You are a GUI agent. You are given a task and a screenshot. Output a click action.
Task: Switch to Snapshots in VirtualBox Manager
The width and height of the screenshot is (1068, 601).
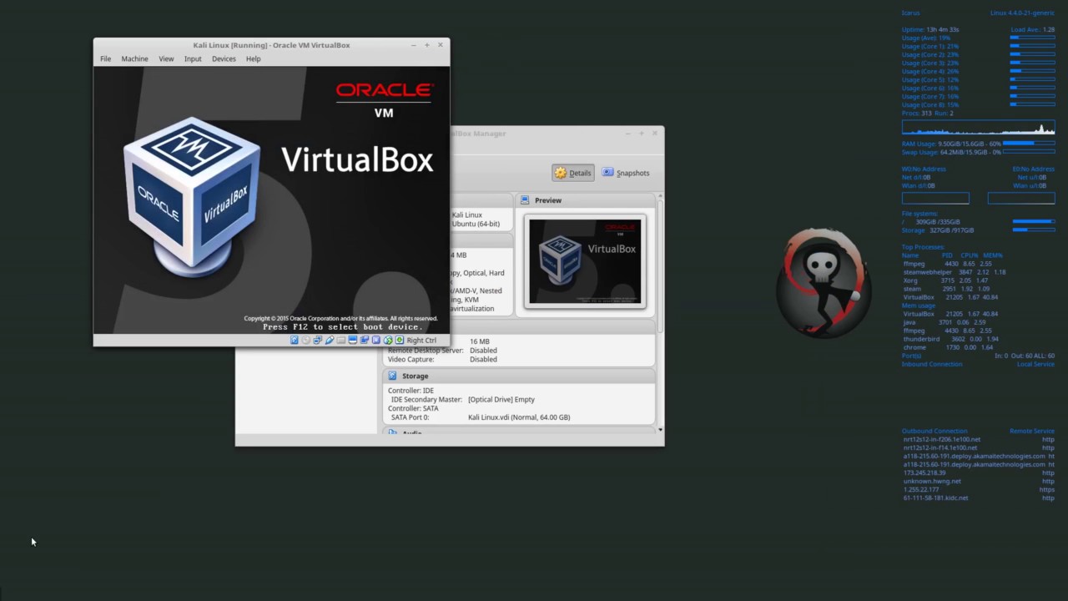pos(626,173)
